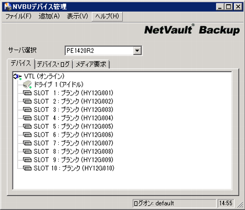Image resolution: width=245 pixels, height=210 pixels.
Task: Open the ファイル(F) menu
Action: coord(18,16)
